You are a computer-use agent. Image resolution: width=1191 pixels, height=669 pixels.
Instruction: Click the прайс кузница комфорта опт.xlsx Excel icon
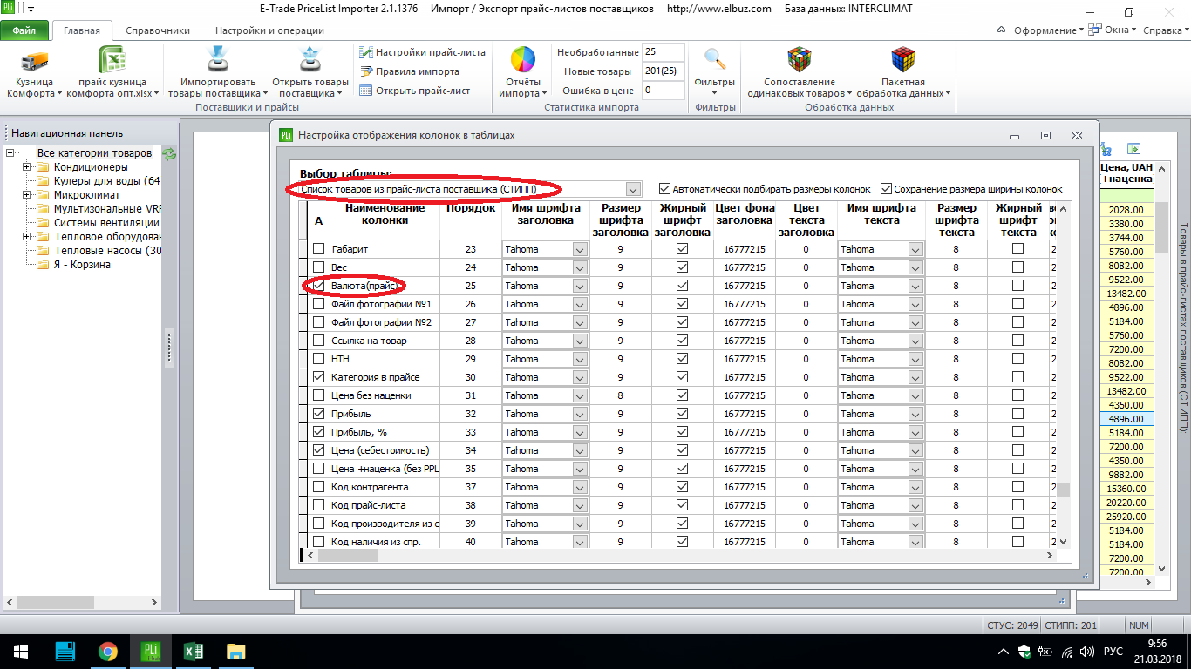tap(113, 61)
